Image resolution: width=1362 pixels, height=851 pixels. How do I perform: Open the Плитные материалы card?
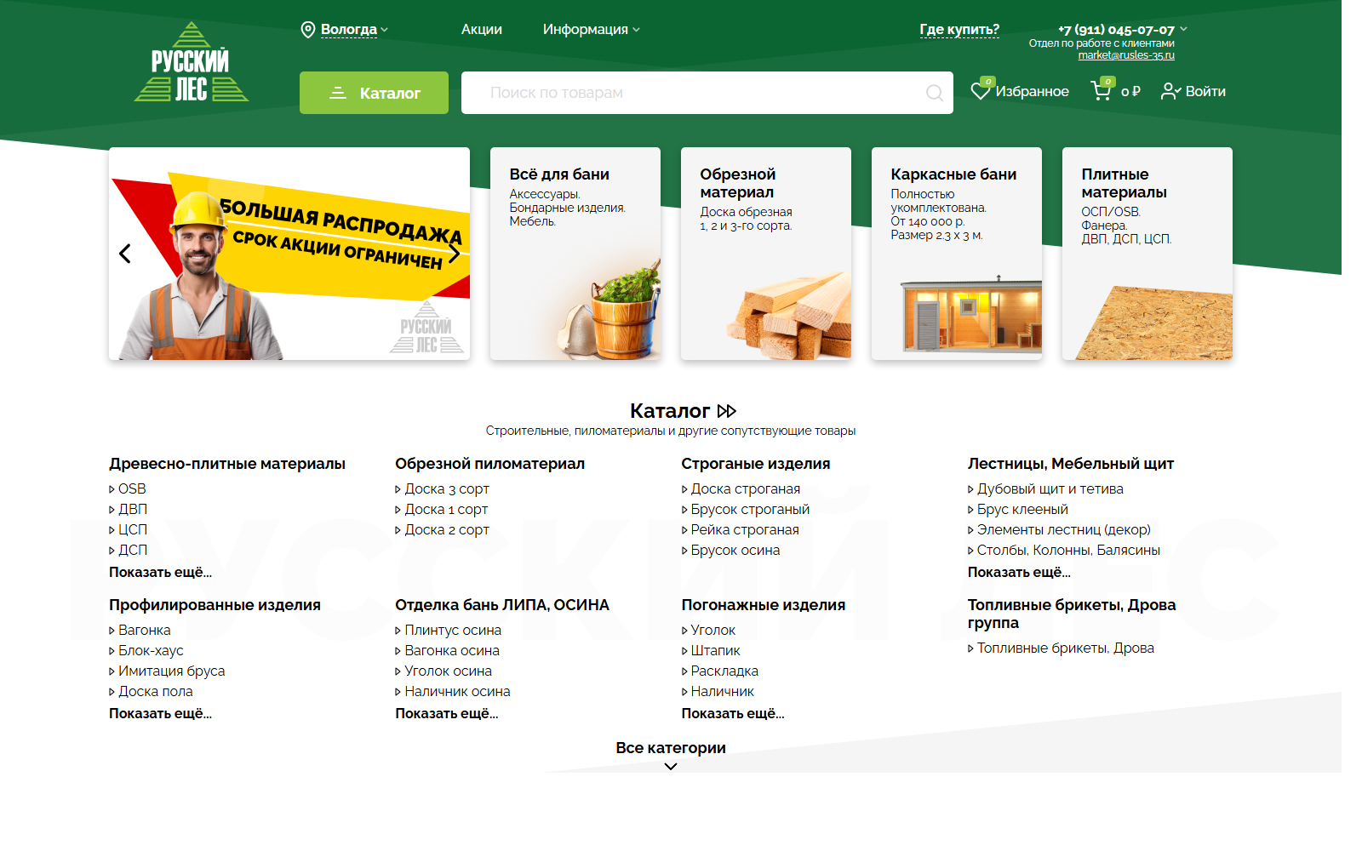click(x=1147, y=254)
